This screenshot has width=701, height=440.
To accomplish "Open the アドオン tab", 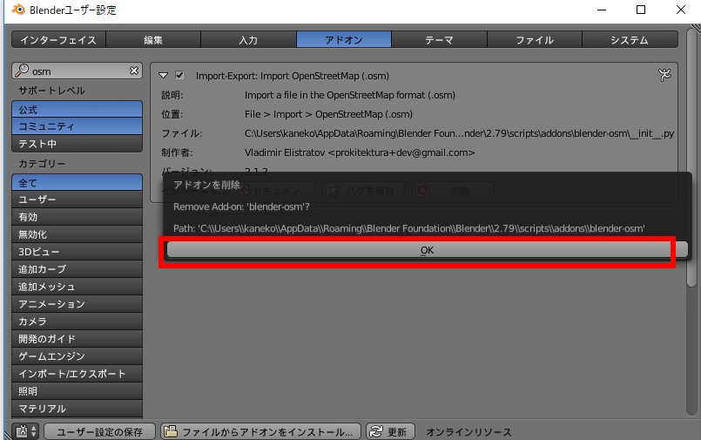I will pyautogui.click(x=344, y=40).
